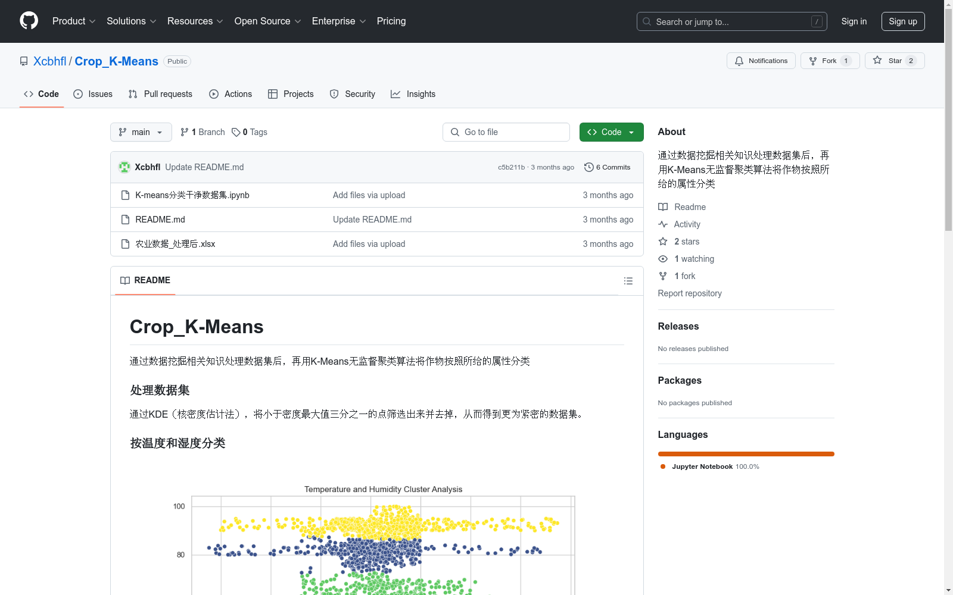953x595 pixels.
Task: View the 1 watching watchers list
Action: pyautogui.click(x=686, y=259)
